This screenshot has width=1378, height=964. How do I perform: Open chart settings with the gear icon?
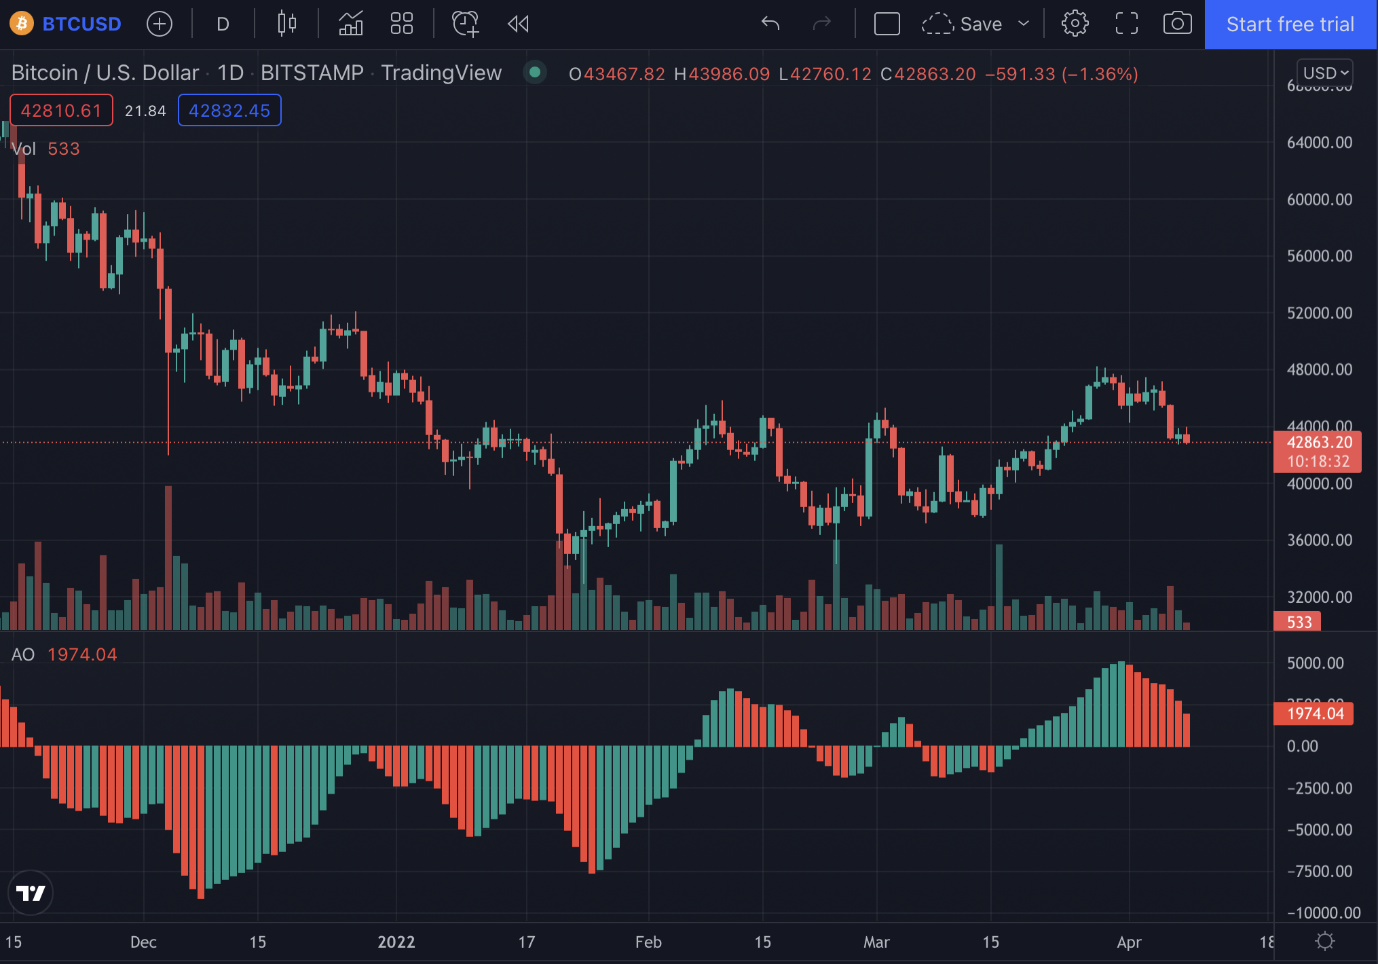tap(1075, 24)
